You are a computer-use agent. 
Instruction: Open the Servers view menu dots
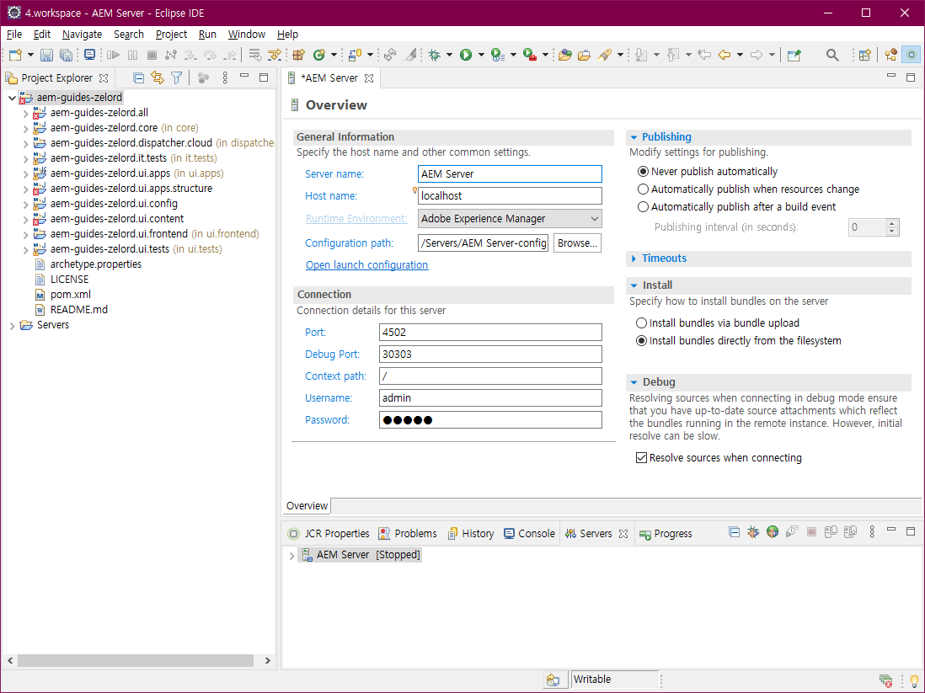click(x=872, y=532)
